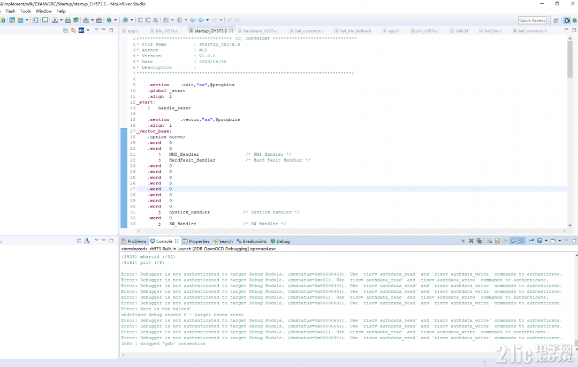This screenshot has height=367, width=578.
Task: Click the 'dropped gdb connection' console line
Action: coord(163,343)
